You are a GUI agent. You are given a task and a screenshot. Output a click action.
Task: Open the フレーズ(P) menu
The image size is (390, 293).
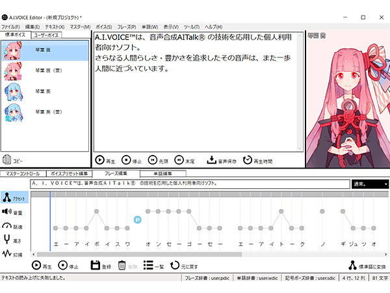pyautogui.click(x=127, y=27)
